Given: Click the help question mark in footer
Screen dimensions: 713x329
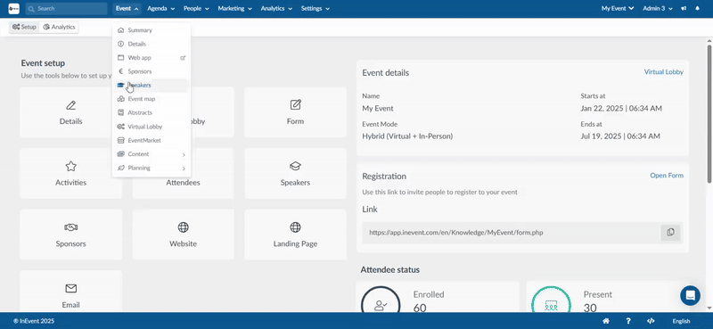Looking at the screenshot, I should [x=628, y=321].
